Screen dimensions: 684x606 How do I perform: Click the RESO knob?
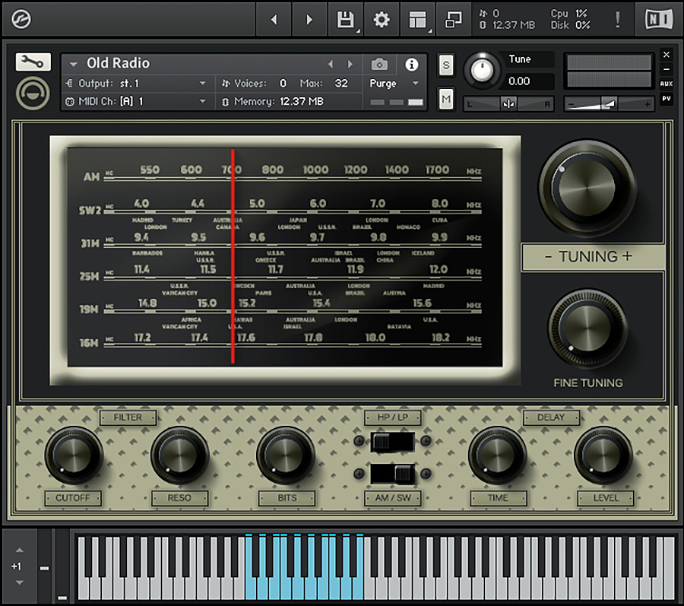(179, 455)
